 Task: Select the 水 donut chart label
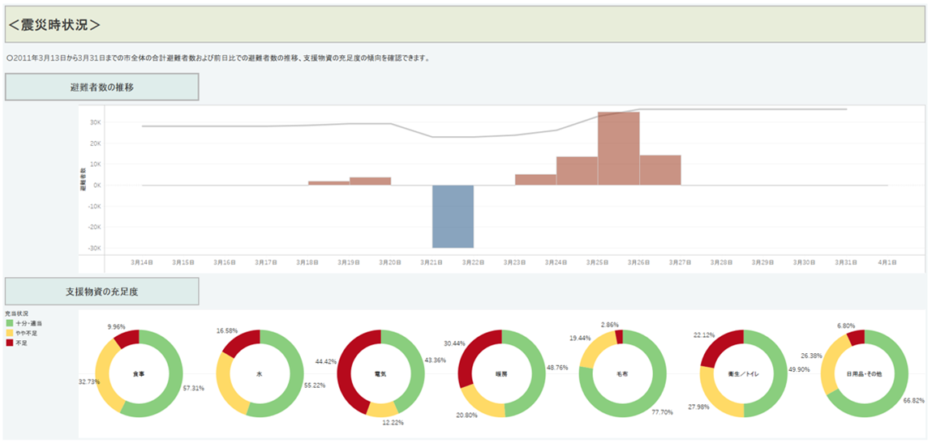pos(259,374)
